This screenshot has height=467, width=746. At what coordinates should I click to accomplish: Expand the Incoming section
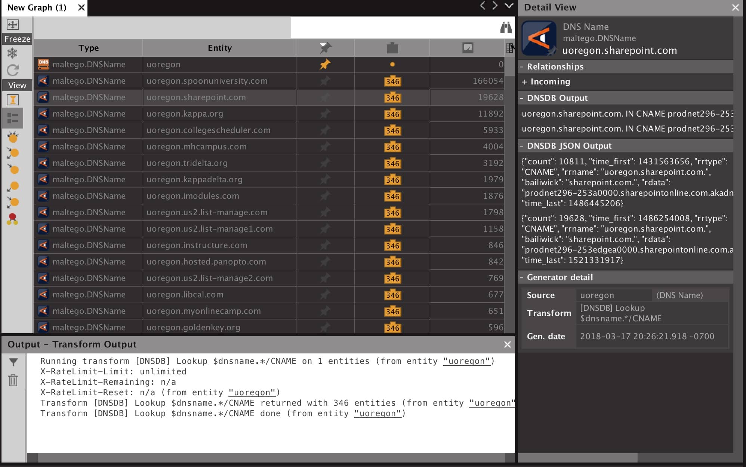point(524,82)
